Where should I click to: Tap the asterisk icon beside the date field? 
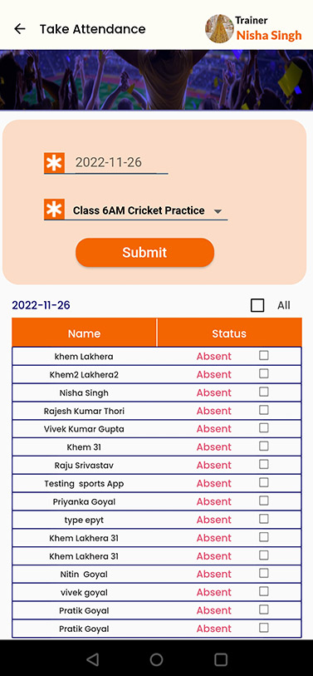coord(54,162)
